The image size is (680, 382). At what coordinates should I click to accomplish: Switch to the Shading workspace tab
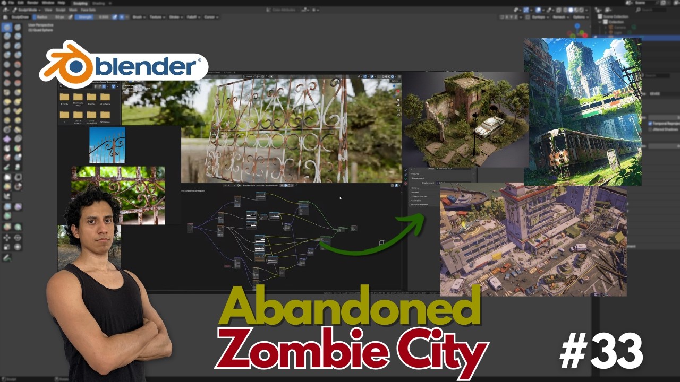99,3
